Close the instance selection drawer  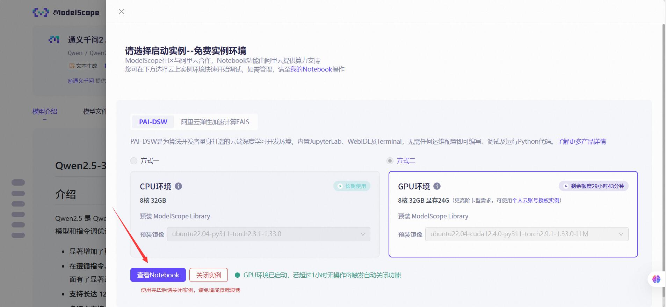tap(122, 12)
